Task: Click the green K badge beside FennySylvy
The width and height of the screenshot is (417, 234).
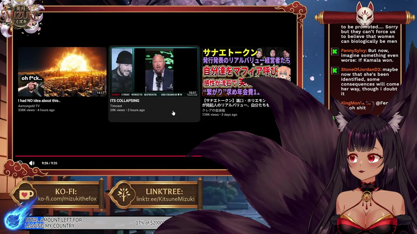Action: click(335, 51)
